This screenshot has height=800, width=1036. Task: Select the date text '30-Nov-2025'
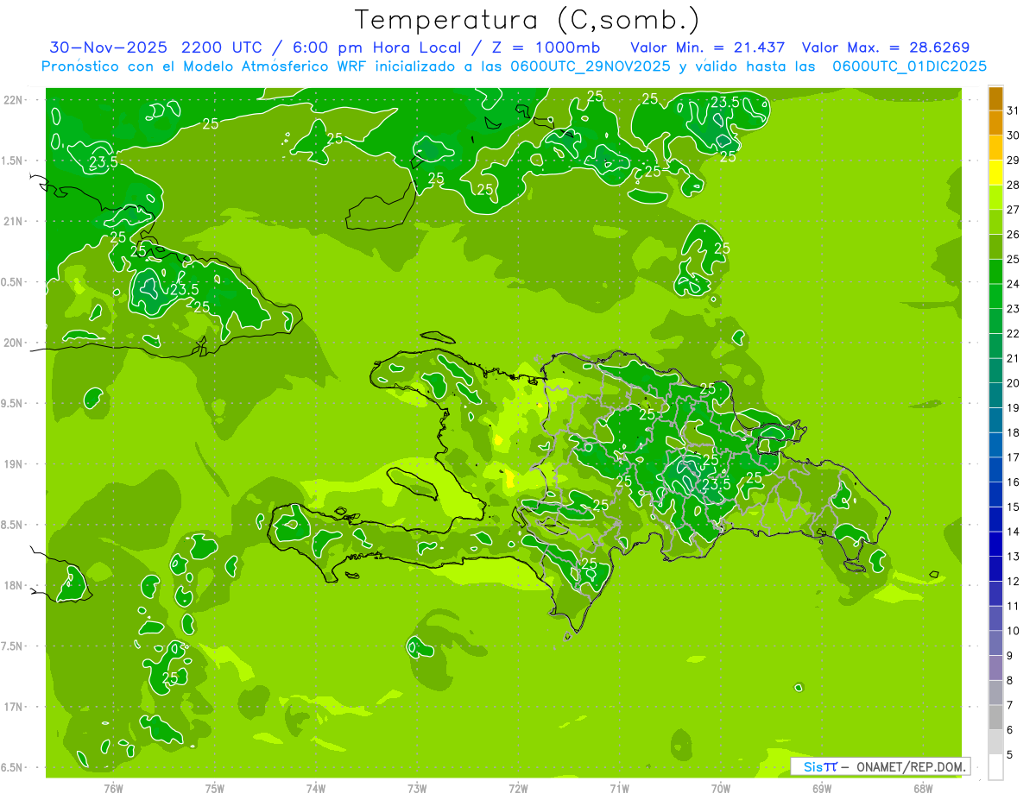point(108,47)
